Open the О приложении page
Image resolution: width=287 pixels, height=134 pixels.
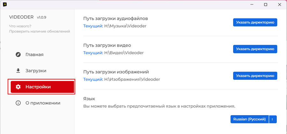coord(42,103)
